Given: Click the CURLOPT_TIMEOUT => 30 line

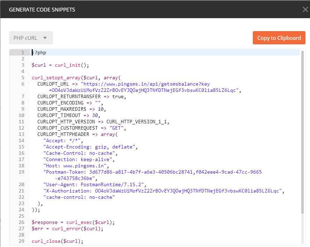Looking at the screenshot, I should (x=69, y=115).
